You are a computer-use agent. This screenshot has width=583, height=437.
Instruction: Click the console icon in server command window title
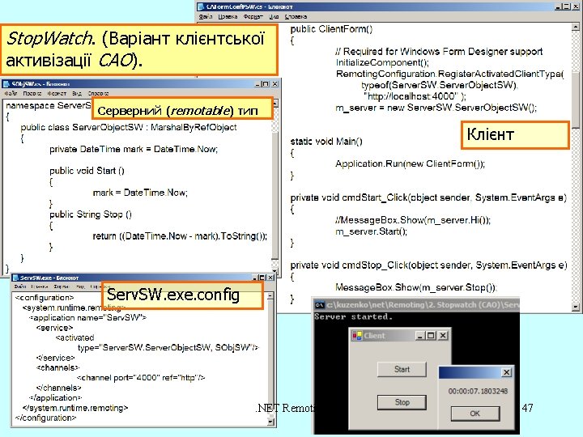click(x=320, y=305)
